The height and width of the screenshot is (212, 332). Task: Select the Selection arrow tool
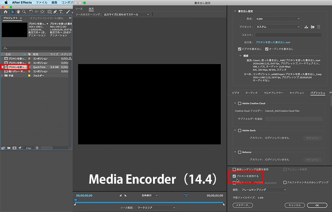click(13, 12)
